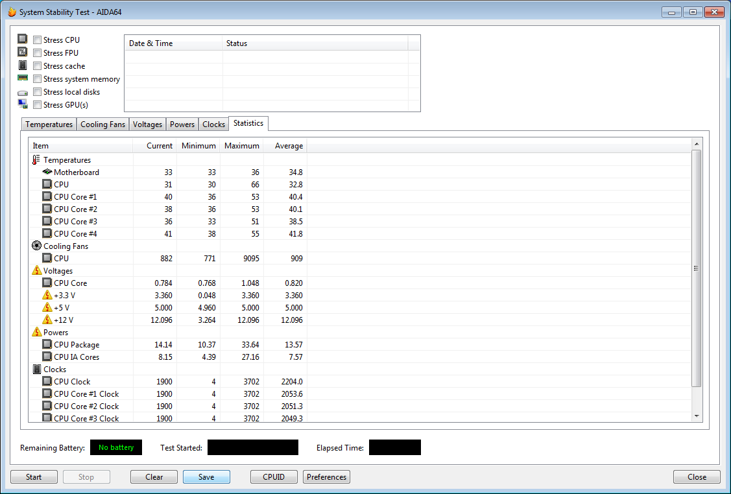
Task: Open Preferences
Action: [x=326, y=476]
